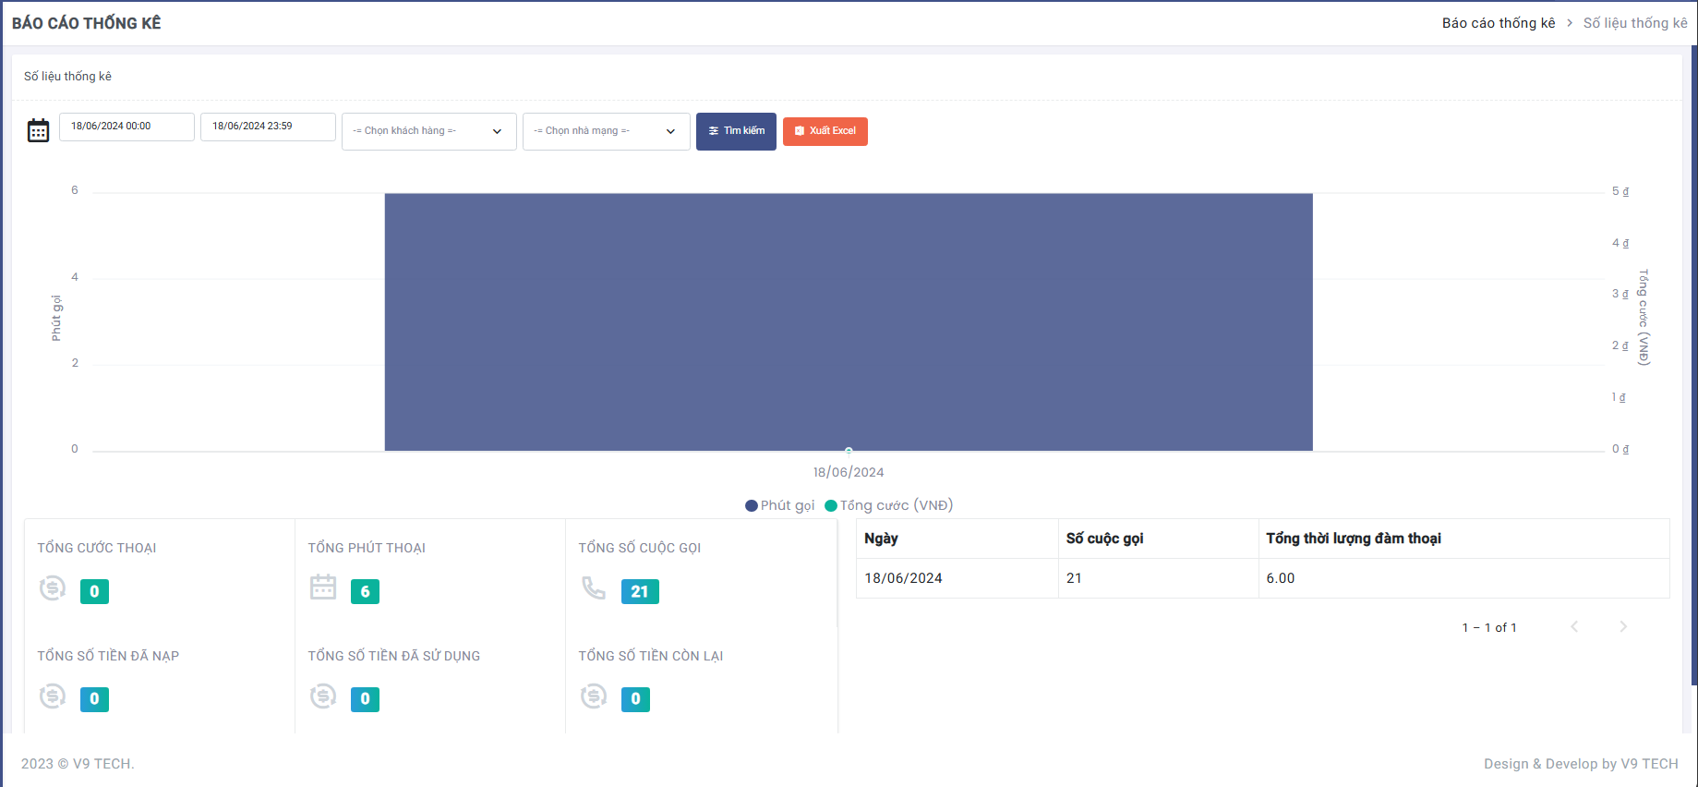Click the blue bar for 18/06/2024
1698x787 pixels.
[x=848, y=321]
